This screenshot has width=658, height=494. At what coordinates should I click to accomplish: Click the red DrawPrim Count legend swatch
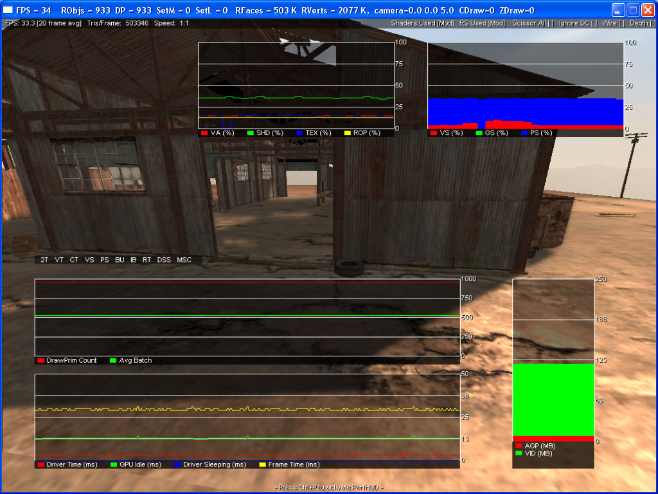point(40,361)
